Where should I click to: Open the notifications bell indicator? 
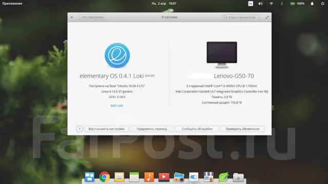coord(312,4)
